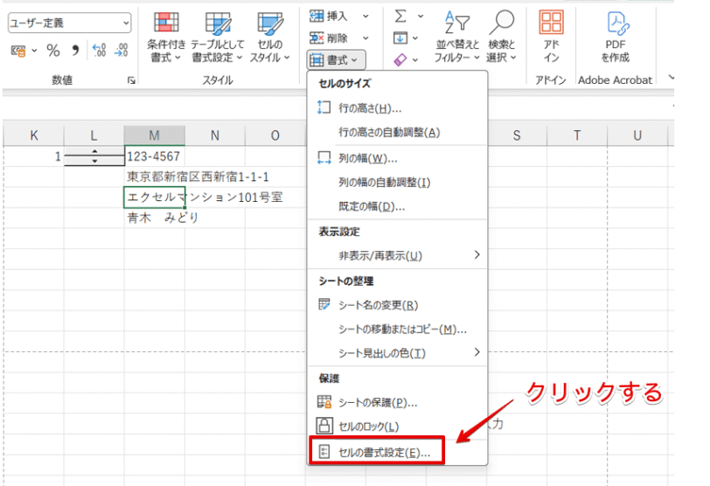
Task: Click PDFを作成 Adobe Acrobat button
Action: (x=616, y=37)
